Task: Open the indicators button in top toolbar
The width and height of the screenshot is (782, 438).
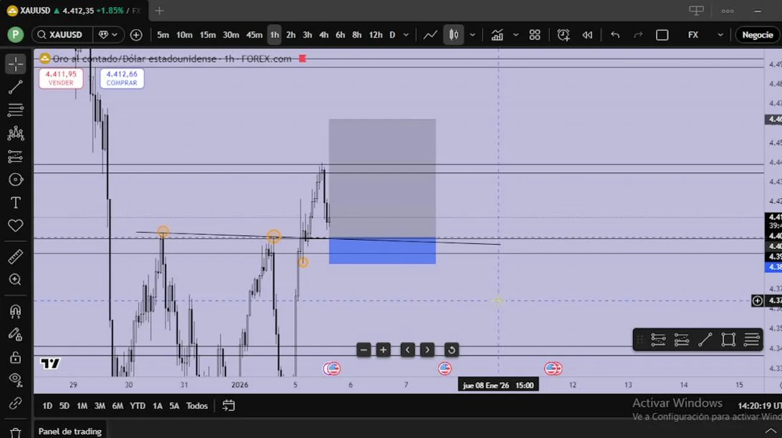Action: coord(497,35)
